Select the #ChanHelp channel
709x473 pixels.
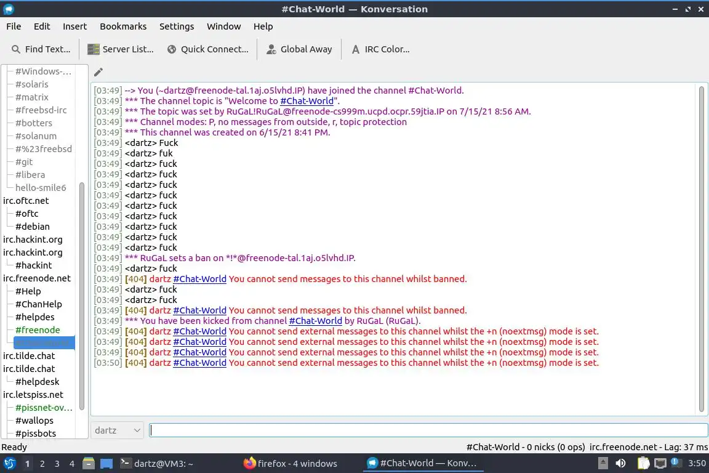pos(38,304)
